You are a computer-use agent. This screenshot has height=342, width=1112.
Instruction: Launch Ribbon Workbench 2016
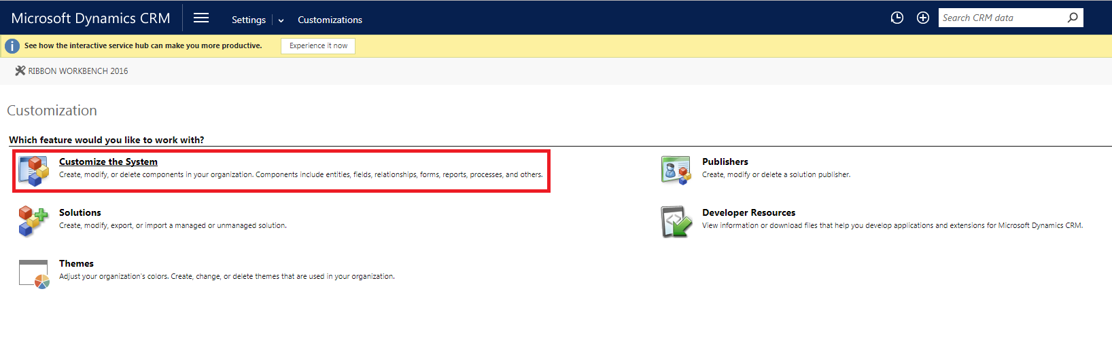tap(72, 71)
